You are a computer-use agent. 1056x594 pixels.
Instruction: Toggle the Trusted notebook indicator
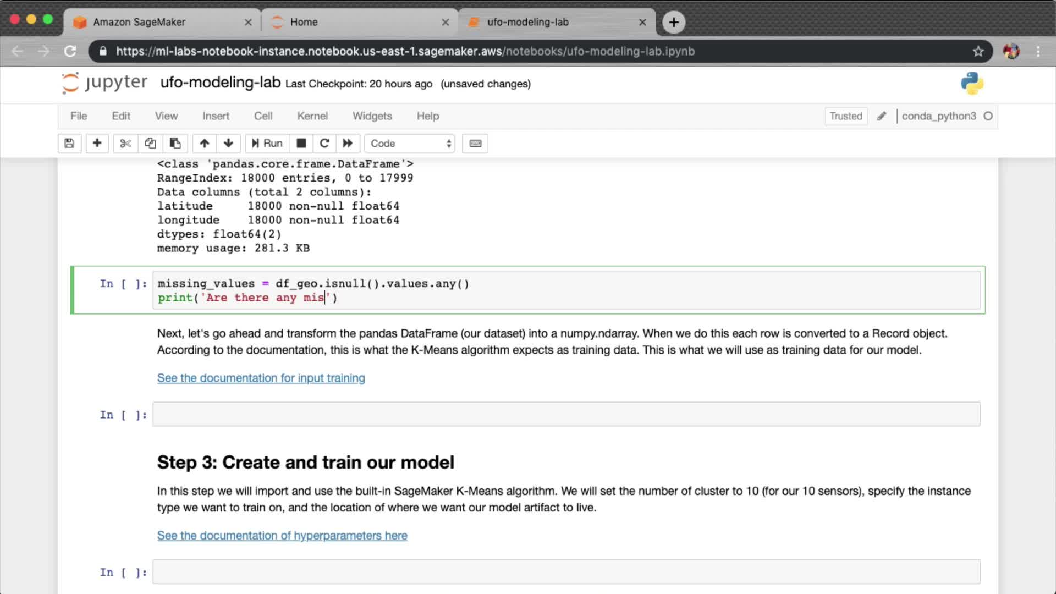pos(846,116)
